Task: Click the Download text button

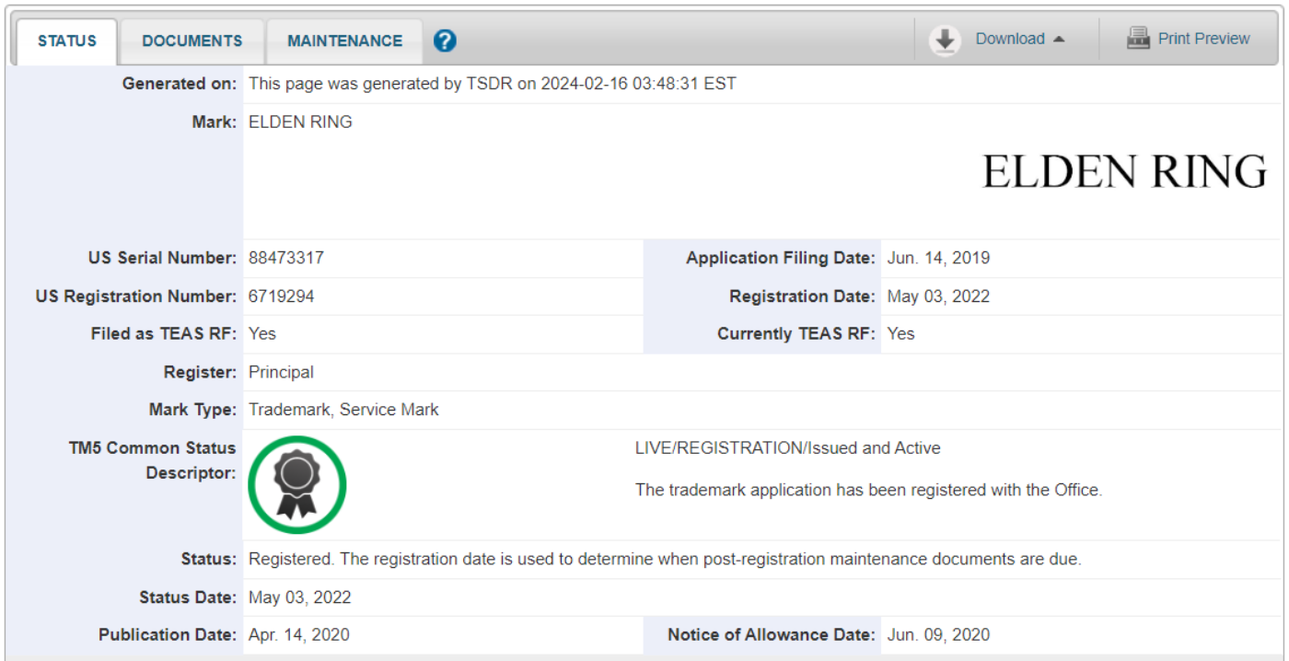Action: [1010, 39]
